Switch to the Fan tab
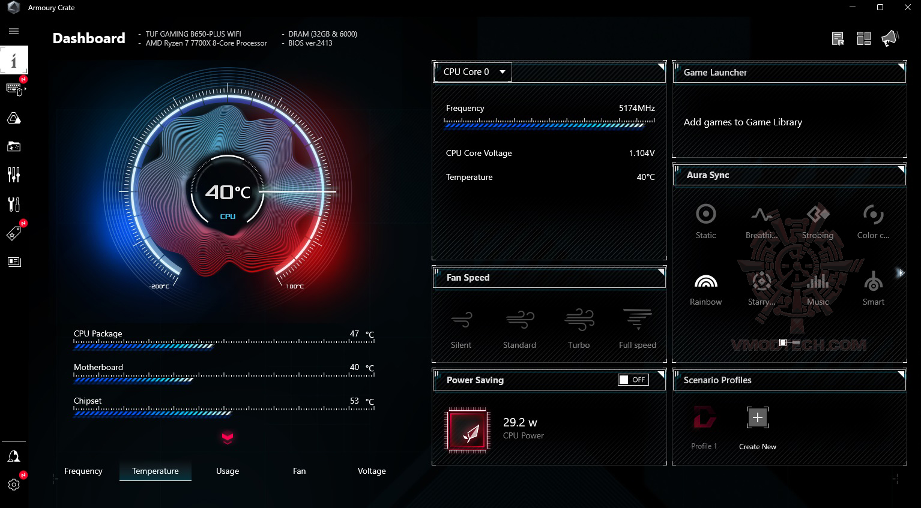Image resolution: width=921 pixels, height=508 pixels. [x=300, y=471]
